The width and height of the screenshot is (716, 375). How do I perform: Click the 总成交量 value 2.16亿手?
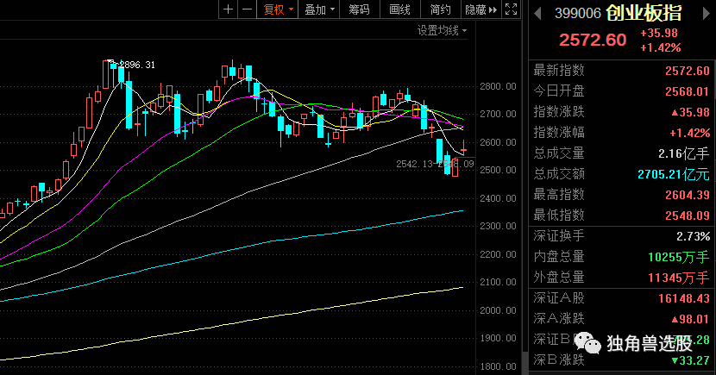tap(683, 153)
